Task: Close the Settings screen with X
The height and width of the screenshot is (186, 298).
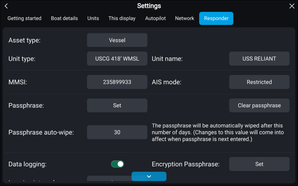Action: (x=292, y=6)
